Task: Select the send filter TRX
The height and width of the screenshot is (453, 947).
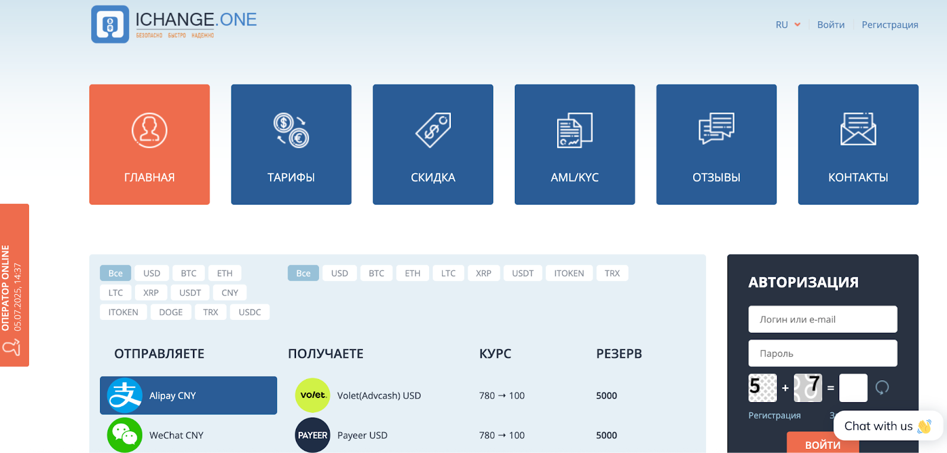Action: tap(211, 312)
